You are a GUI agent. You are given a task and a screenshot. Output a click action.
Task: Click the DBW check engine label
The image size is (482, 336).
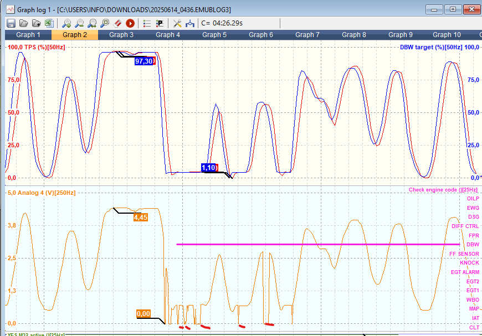pyautogui.click(x=473, y=245)
